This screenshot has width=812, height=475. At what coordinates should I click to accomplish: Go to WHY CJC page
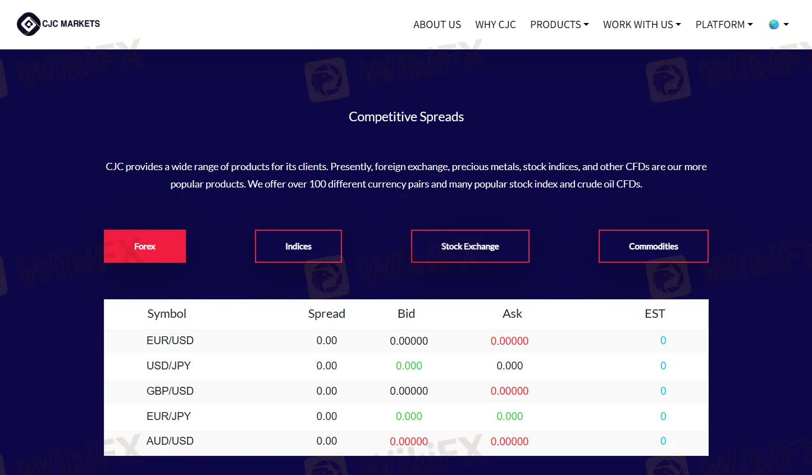point(495,25)
